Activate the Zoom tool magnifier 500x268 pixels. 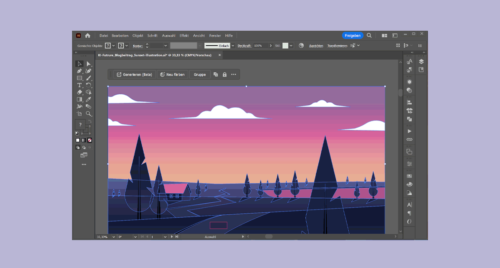(89, 113)
